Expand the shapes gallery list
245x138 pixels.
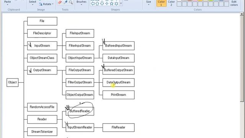[x=121, y=3]
